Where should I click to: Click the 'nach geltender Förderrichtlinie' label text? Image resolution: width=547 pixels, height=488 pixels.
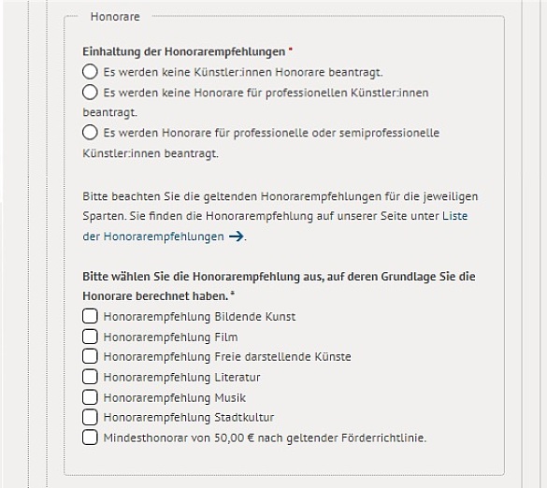(342, 438)
